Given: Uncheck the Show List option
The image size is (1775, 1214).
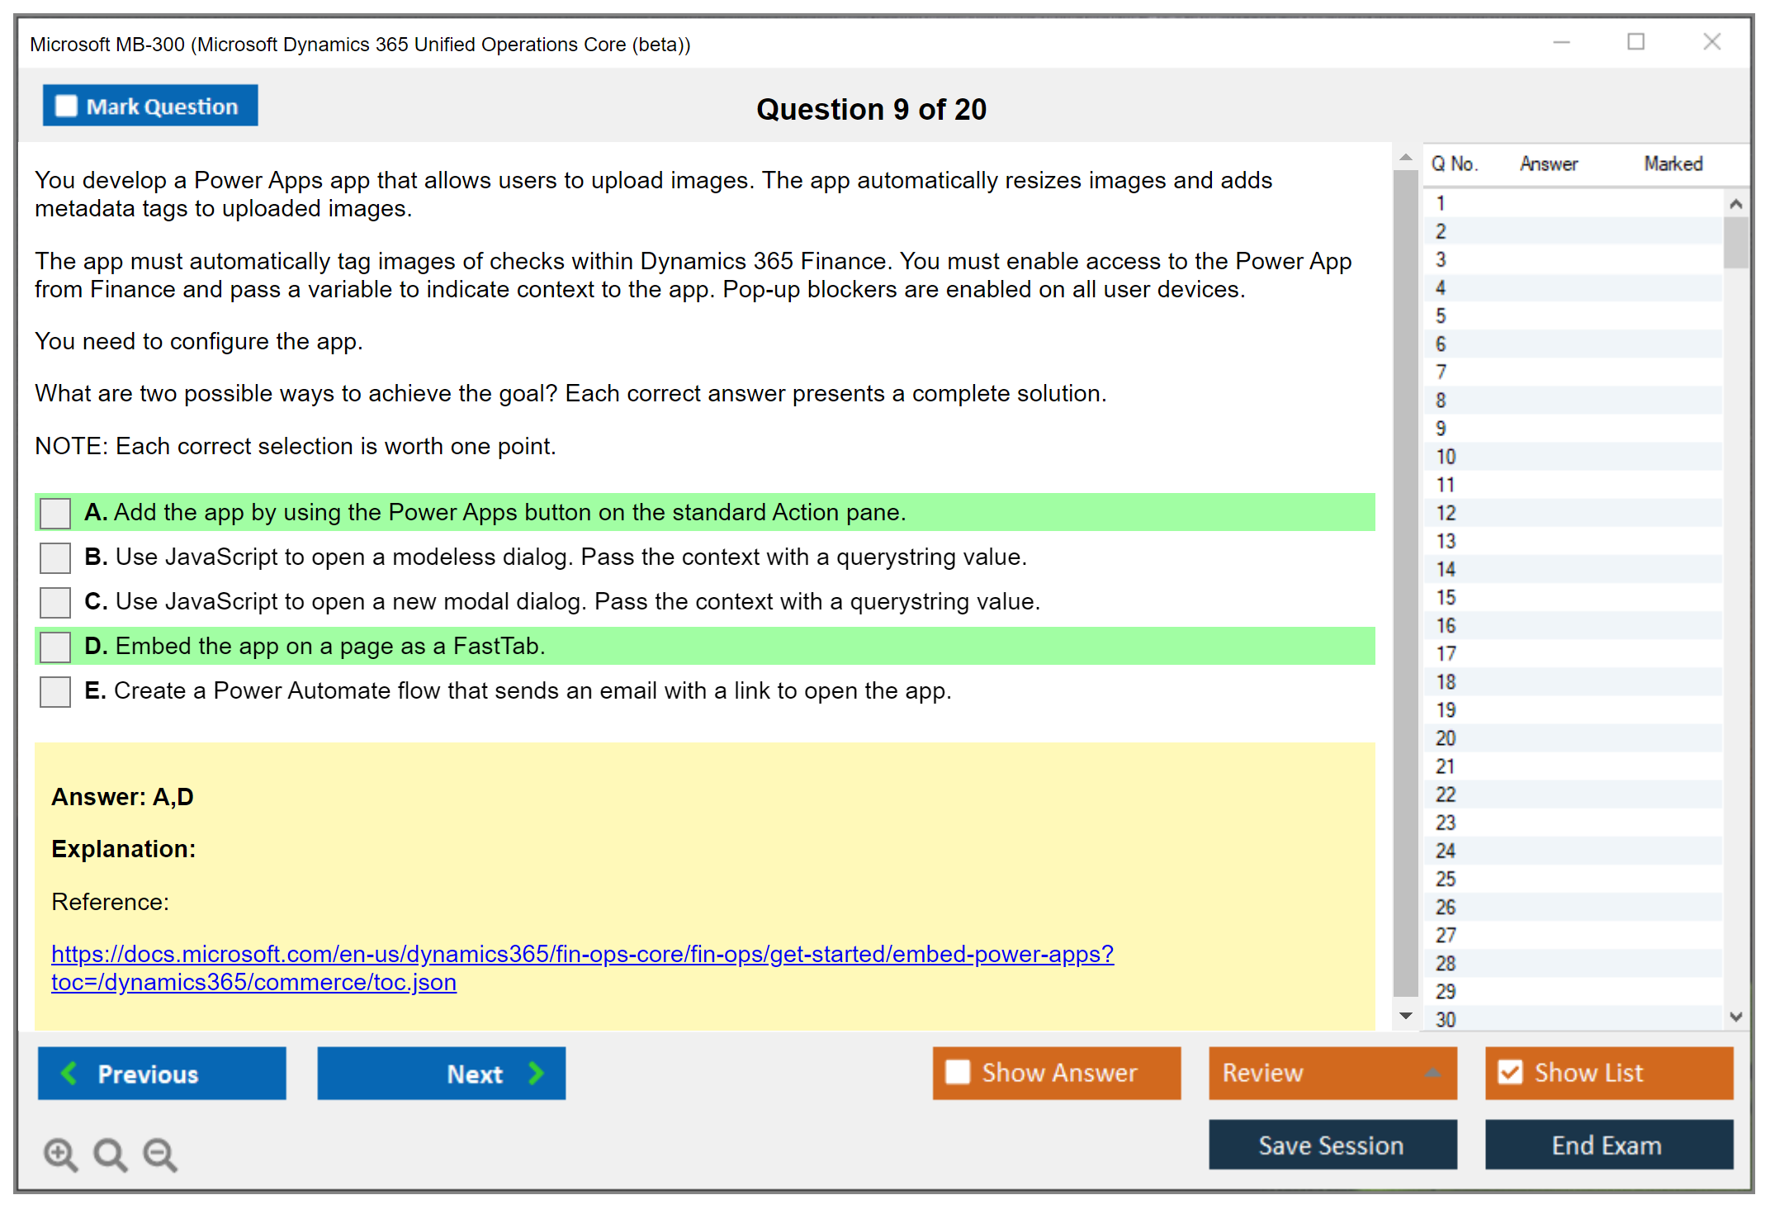Looking at the screenshot, I should click(x=1510, y=1072).
